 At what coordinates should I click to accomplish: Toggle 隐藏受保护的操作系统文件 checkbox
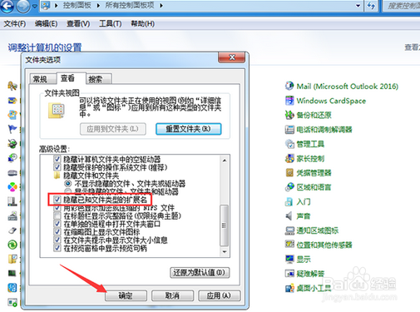coord(57,167)
